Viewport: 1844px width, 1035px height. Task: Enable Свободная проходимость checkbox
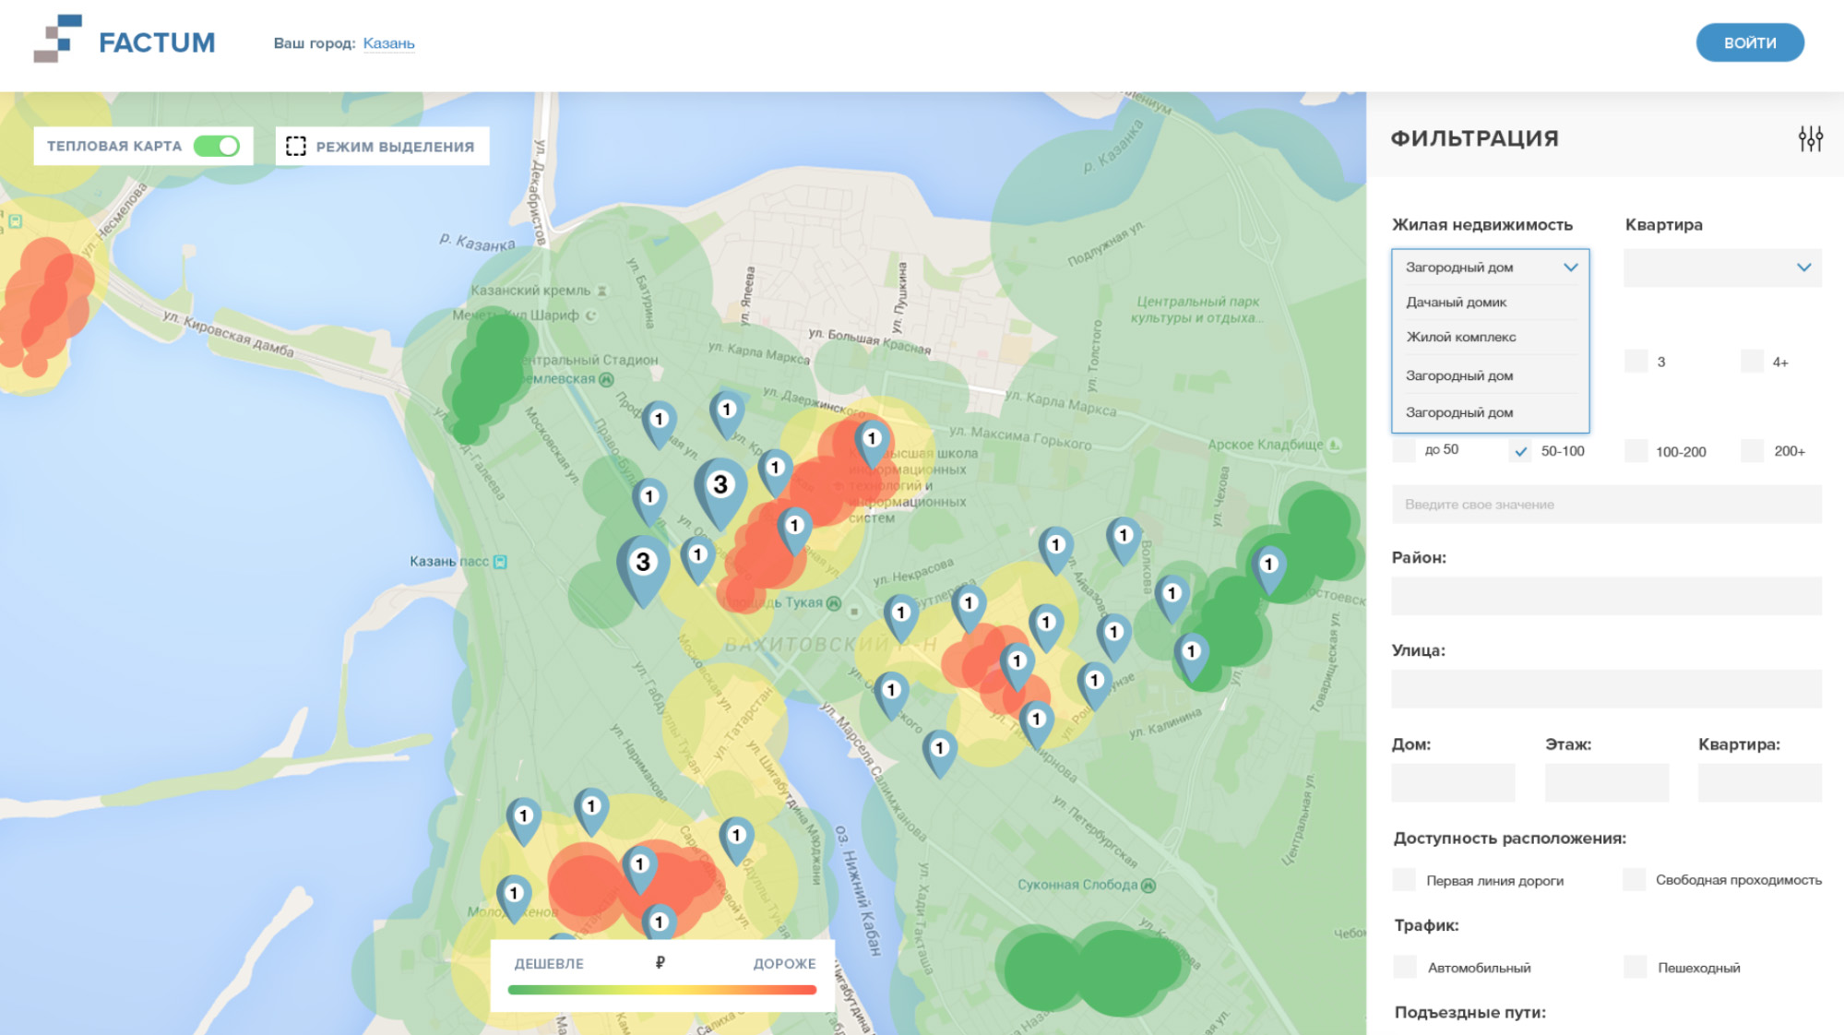click(x=1634, y=880)
